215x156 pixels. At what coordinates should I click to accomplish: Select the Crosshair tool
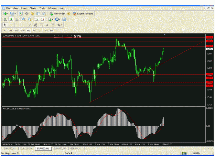click(11, 25)
